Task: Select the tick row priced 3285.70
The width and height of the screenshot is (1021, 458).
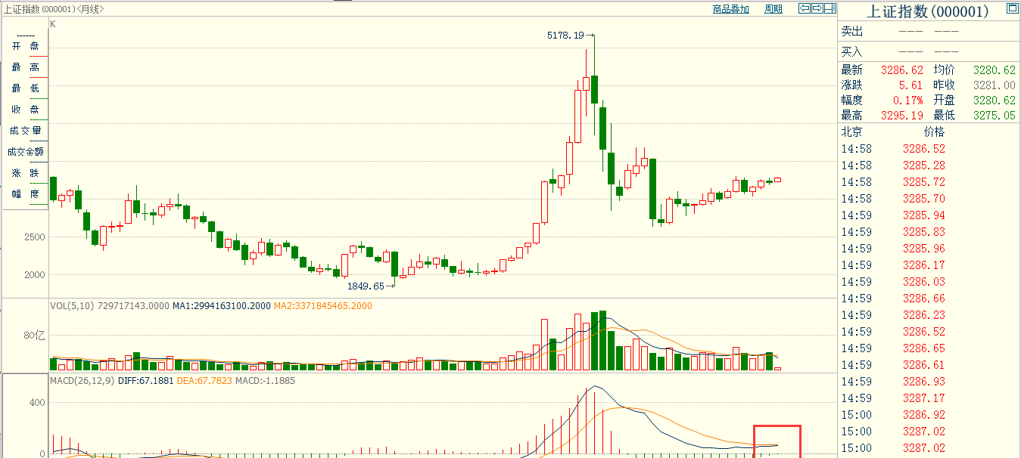Action: [929, 198]
